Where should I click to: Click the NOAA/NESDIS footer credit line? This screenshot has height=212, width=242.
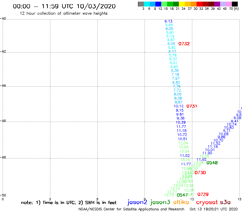[131, 209]
